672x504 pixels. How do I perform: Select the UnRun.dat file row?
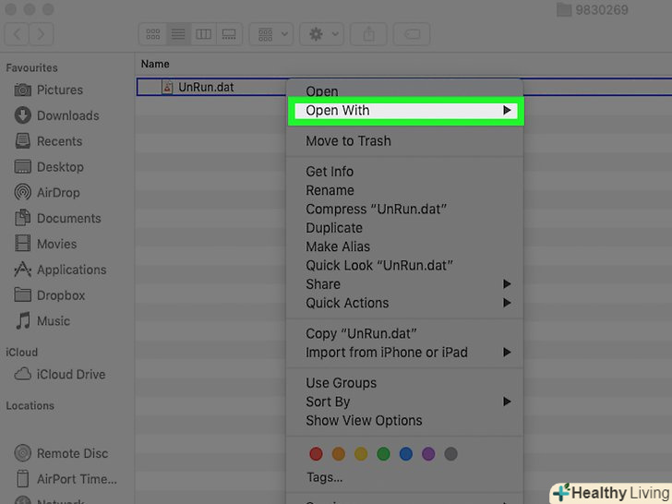point(403,87)
